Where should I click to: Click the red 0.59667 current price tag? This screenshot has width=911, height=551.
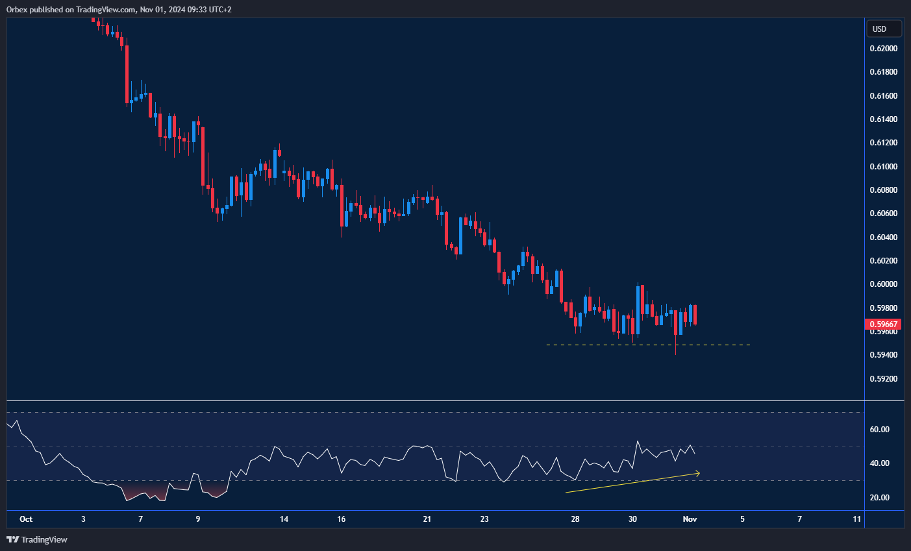884,324
